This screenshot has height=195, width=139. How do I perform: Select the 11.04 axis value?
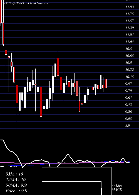pos(130,42)
